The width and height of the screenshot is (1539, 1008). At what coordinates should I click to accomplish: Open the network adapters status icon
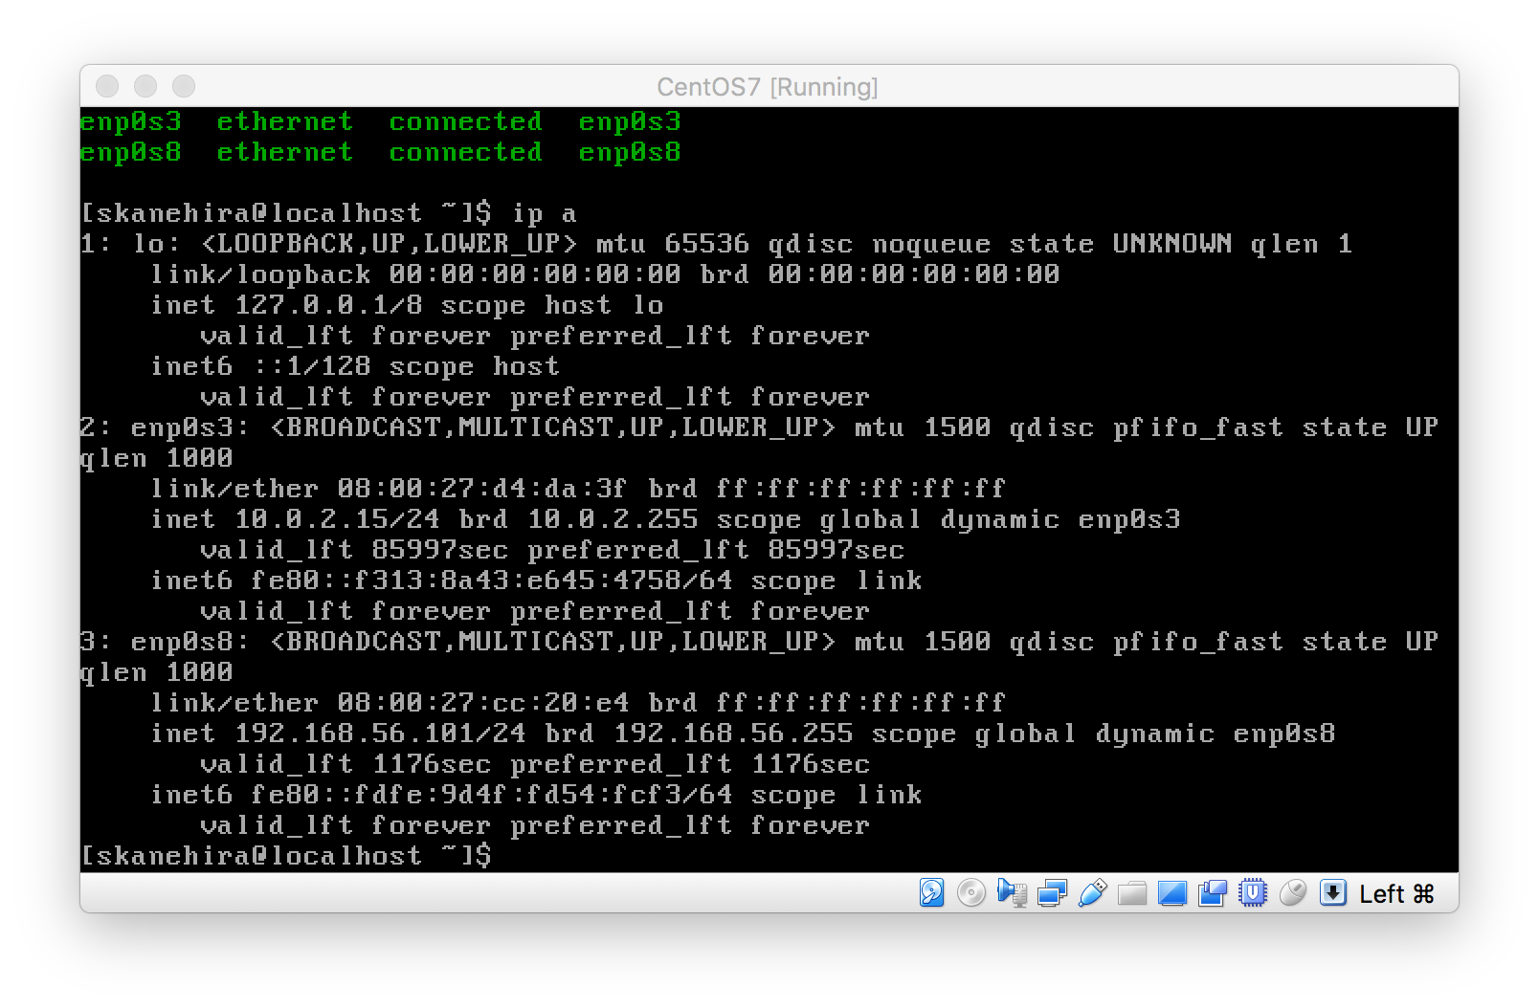[1051, 892]
